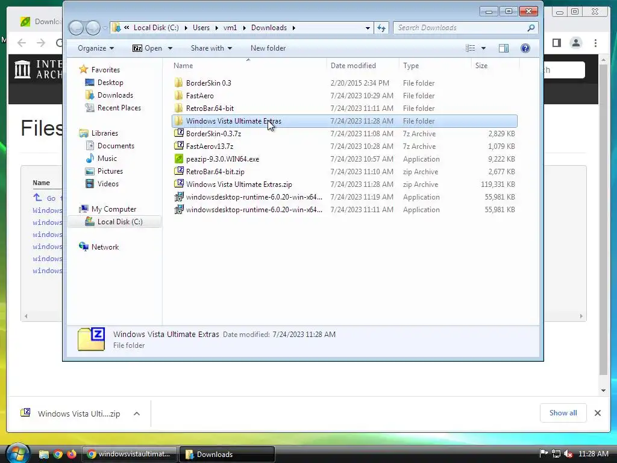Expand the Open button dropdown arrow
The width and height of the screenshot is (617, 463).
point(170,48)
